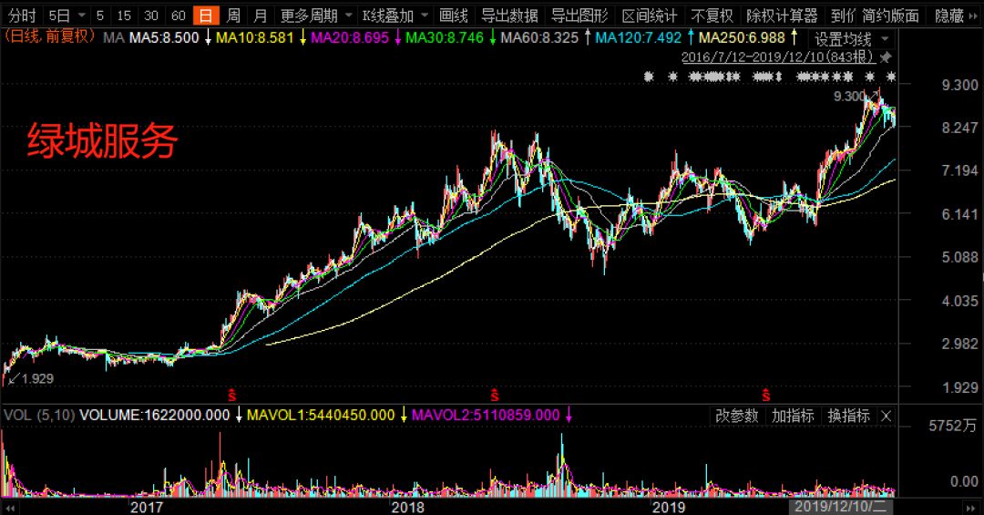Select the 日 daily period tab
The width and height of the screenshot is (984, 515).
pos(206,15)
